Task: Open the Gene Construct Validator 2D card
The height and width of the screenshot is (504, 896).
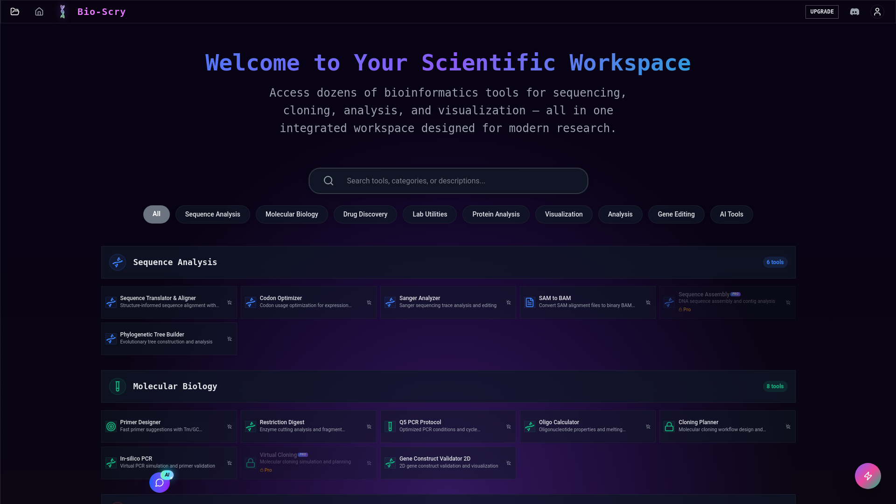Action: [x=448, y=463]
